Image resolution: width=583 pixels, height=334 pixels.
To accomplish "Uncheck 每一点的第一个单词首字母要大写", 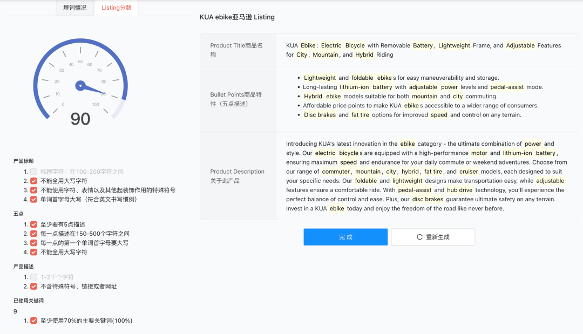I will (x=32, y=243).
